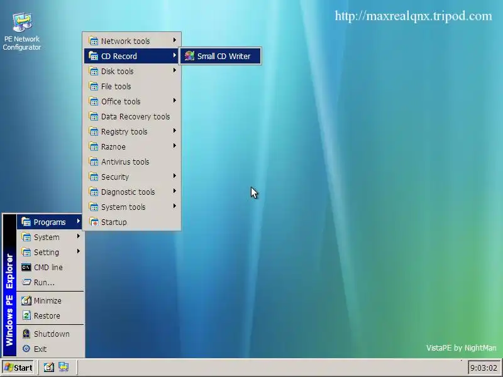503x377 pixels.
Task: Expand the System tools submenu arrow
Action: tap(175, 206)
